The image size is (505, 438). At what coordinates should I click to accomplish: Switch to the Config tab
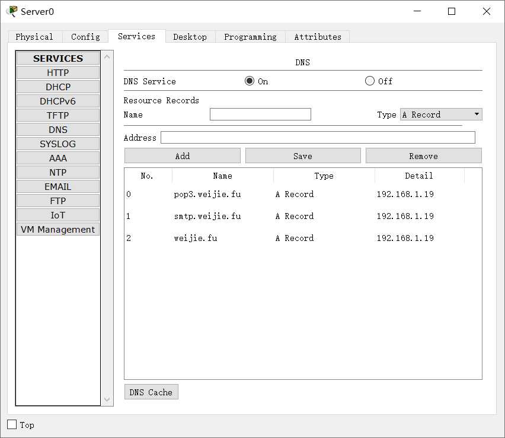[85, 37]
